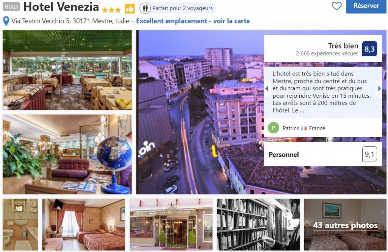Open the breakfast buffet room photo

point(67,70)
